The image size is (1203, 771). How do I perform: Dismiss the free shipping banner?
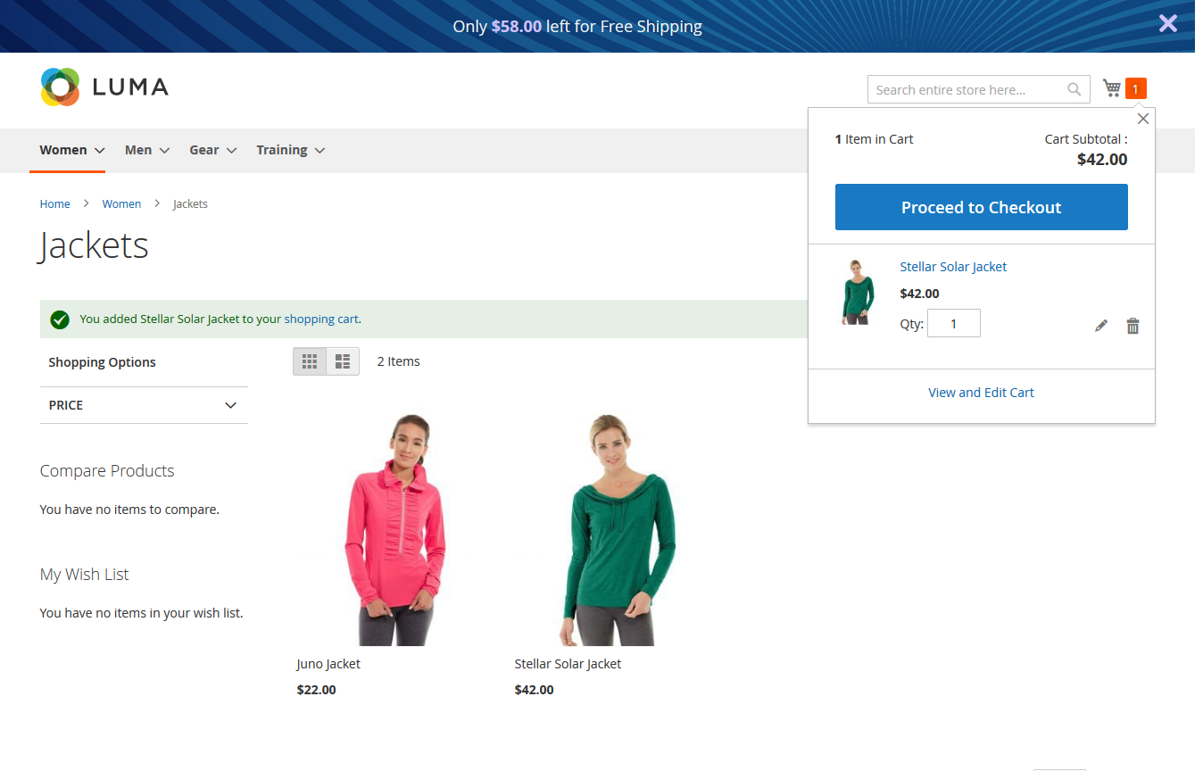pos(1167,24)
